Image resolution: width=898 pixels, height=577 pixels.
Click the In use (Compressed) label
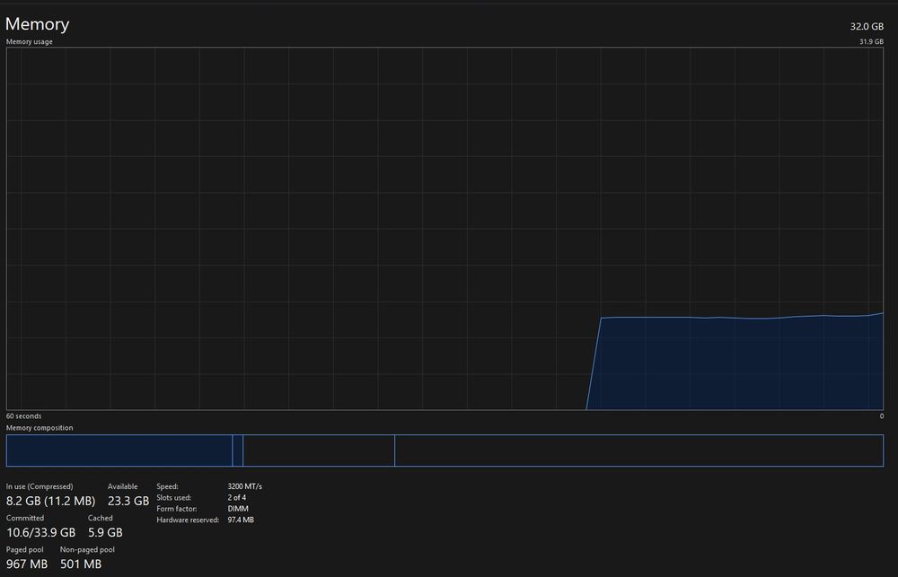click(40, 486)
